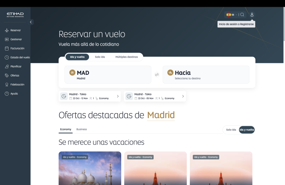Viewport: 285px width, 185px height.
Task: Click the Etihad logo in sidebar
Action: [15, 15]
